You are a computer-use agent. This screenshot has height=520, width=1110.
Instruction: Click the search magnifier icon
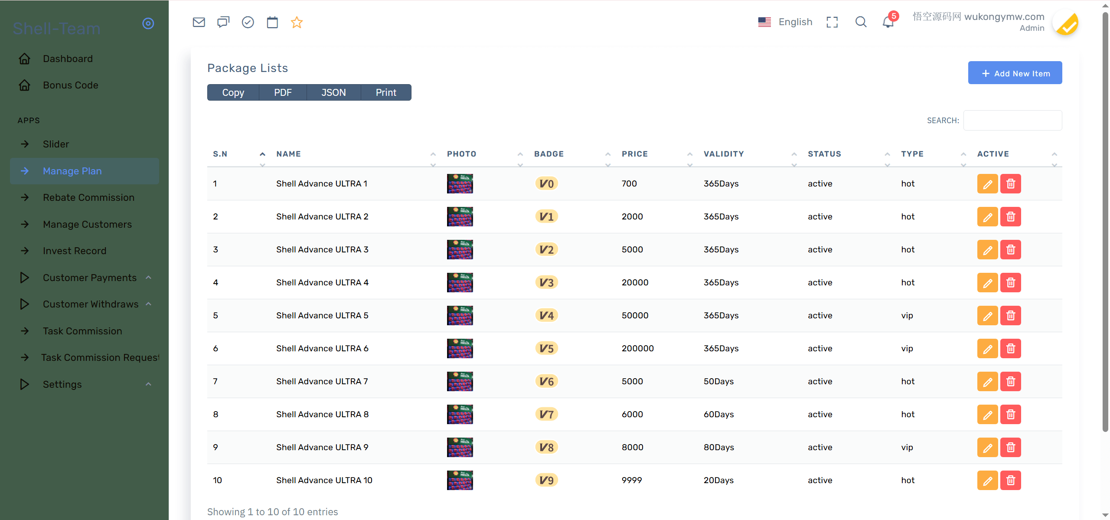pos(861,22)
